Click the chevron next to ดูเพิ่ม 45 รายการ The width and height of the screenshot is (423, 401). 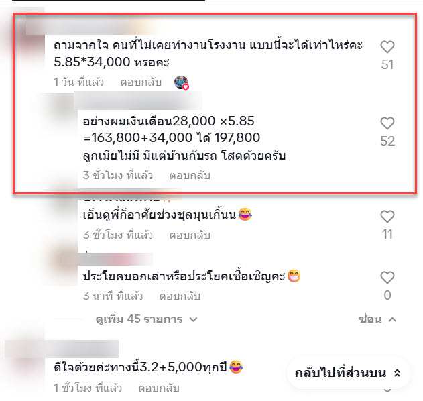193,319
